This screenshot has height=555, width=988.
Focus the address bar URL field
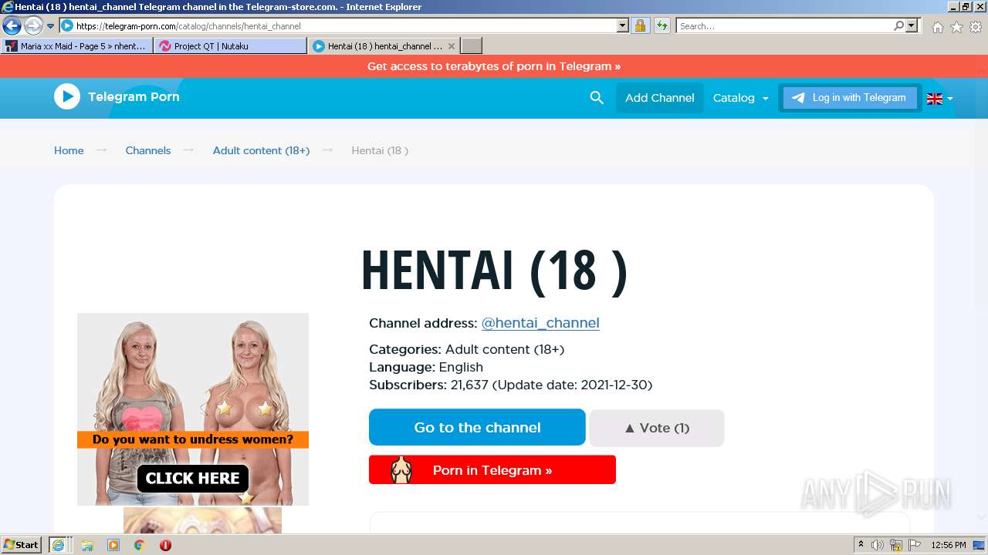tap(345, 26)
